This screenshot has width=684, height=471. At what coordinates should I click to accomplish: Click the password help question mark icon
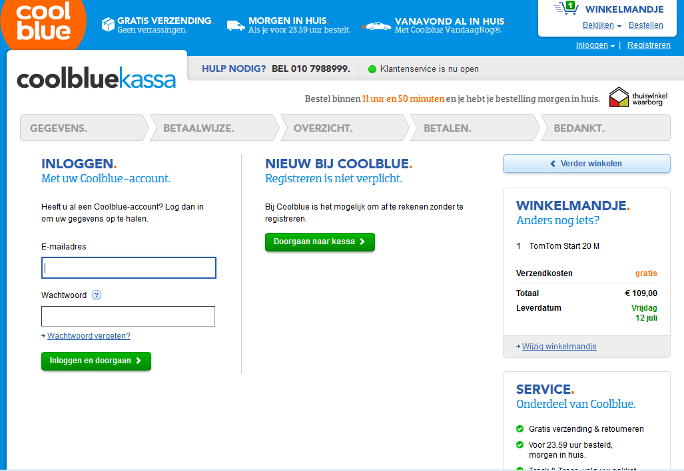point(97,295)
